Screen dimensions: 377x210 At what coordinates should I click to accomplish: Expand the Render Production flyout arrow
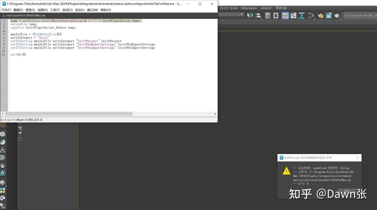[340, 18]
